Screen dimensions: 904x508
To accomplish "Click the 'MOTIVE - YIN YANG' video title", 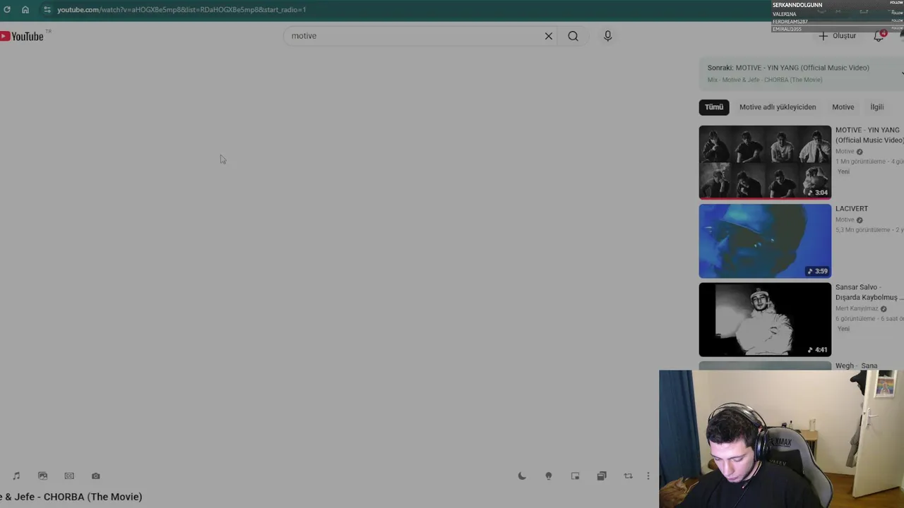I will click(869, 135).
